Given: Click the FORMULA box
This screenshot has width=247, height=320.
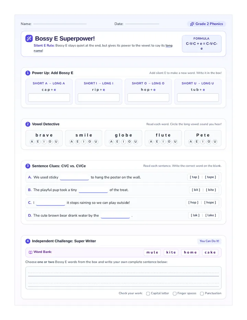Looking at the screenshot, I should (x=201, y=44).
